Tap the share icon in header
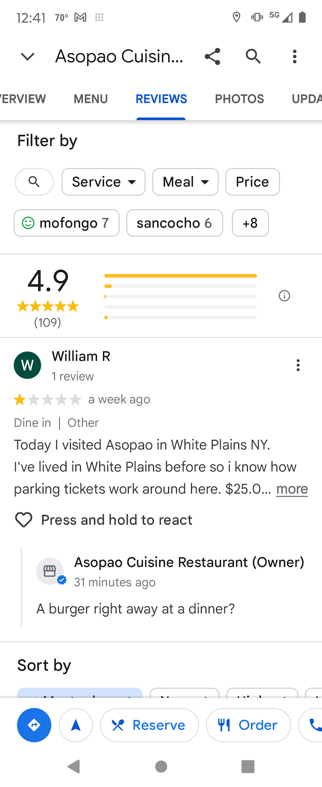Image resolution: width=322 pixels, height=787 pixels. pyautogui.click(x=212, y=57)
